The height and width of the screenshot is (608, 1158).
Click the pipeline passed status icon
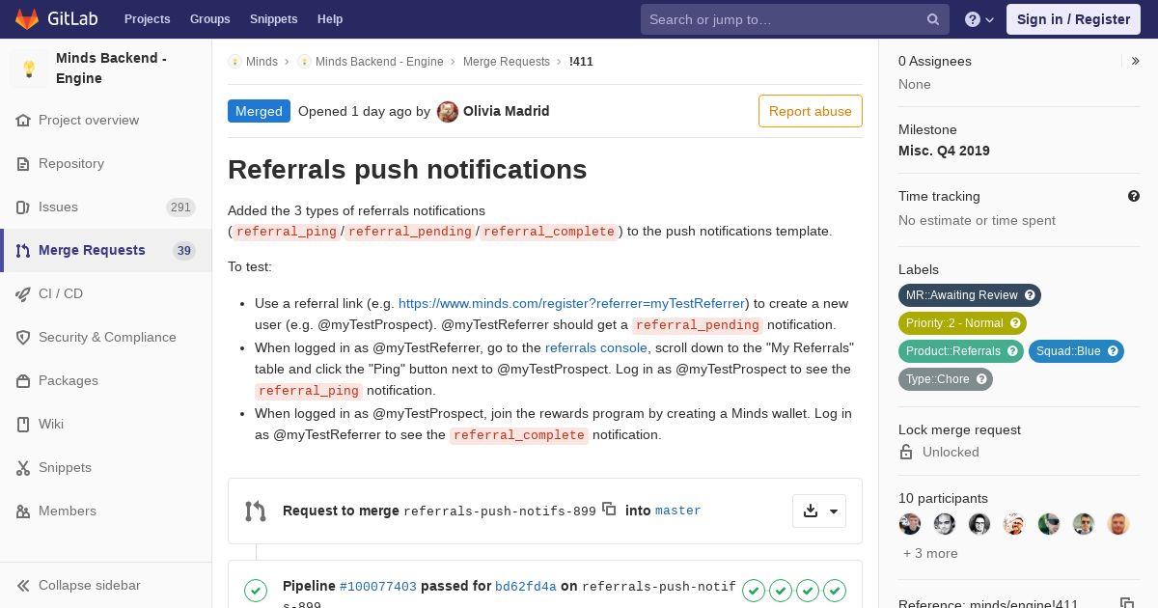256,590
